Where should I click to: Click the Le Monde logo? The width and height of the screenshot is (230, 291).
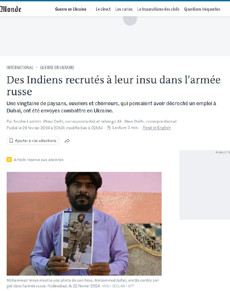tap(11, 9)
